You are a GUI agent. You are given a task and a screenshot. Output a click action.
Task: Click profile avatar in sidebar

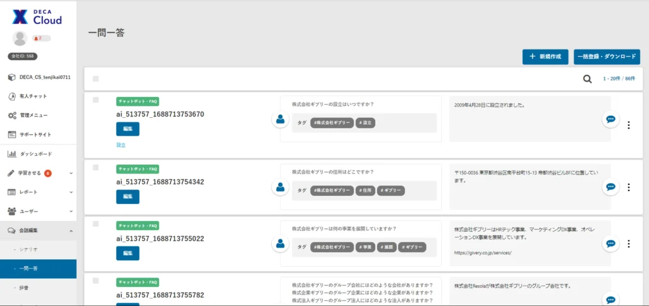coord(20,39)
